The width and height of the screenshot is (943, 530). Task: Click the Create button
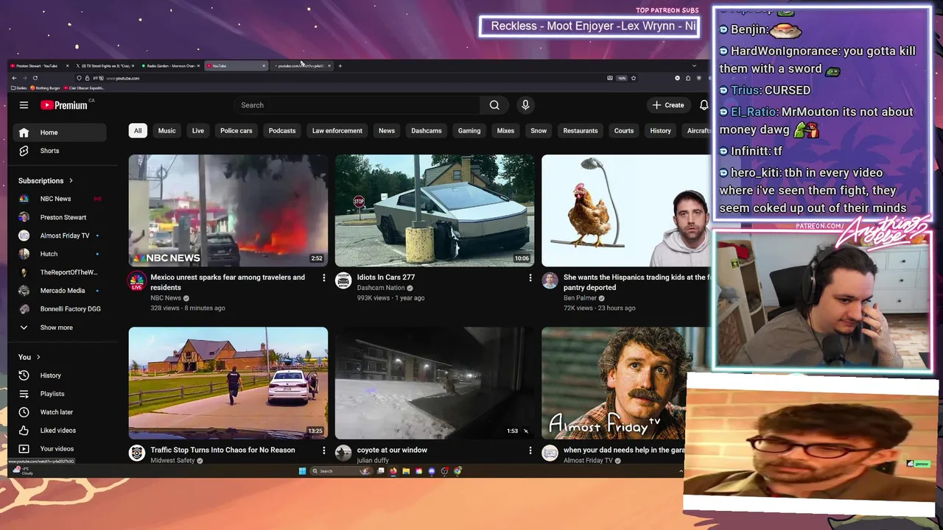coord(668,105)
